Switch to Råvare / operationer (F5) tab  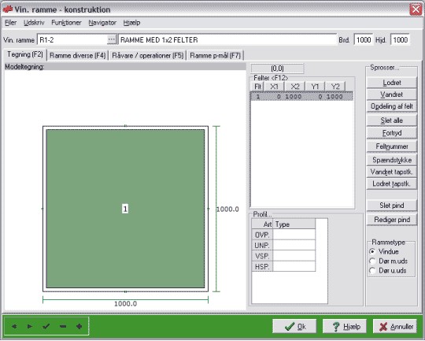tap(148, 56)
